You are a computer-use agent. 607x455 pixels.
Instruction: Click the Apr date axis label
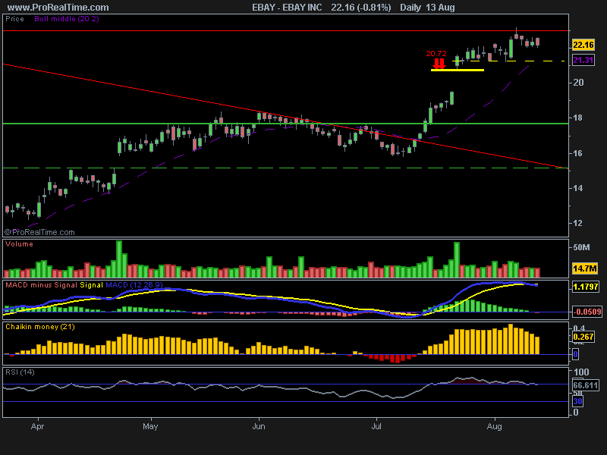click(x=37, y=426)
